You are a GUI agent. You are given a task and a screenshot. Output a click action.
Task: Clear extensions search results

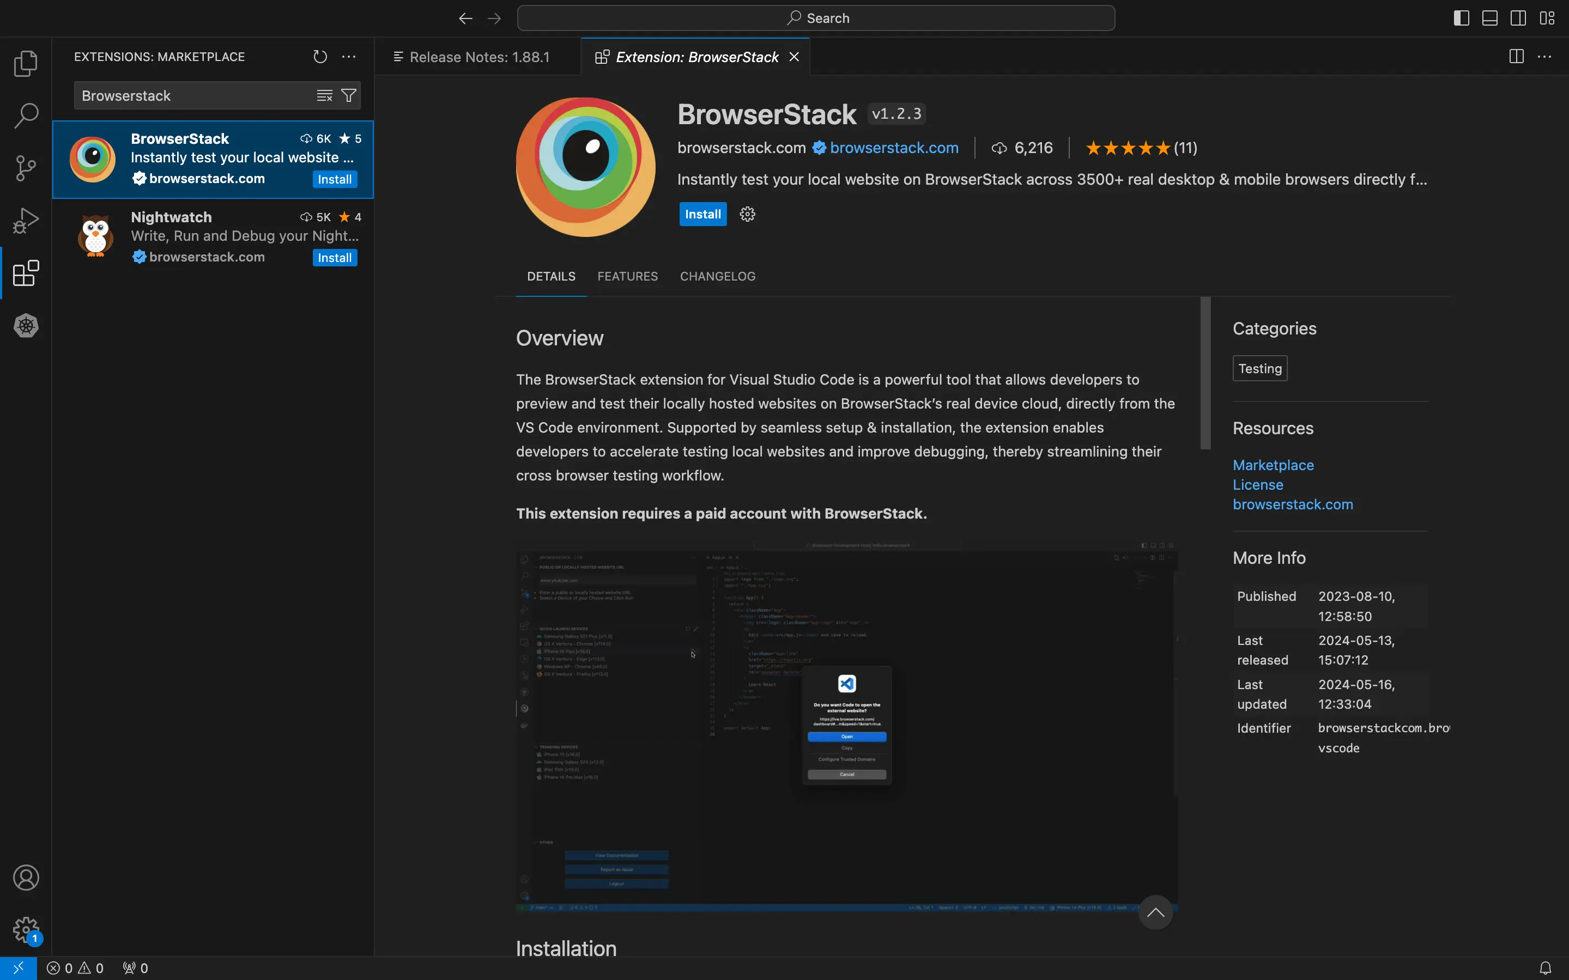pyautogui.click(x=324, y=96)
